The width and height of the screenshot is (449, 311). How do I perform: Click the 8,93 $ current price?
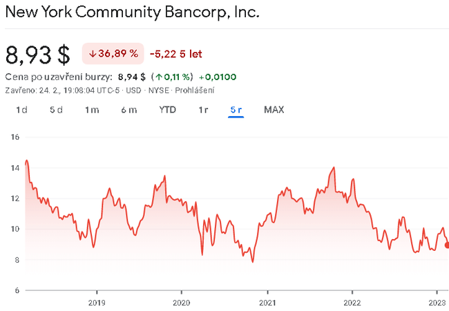(x=38, y=54)
